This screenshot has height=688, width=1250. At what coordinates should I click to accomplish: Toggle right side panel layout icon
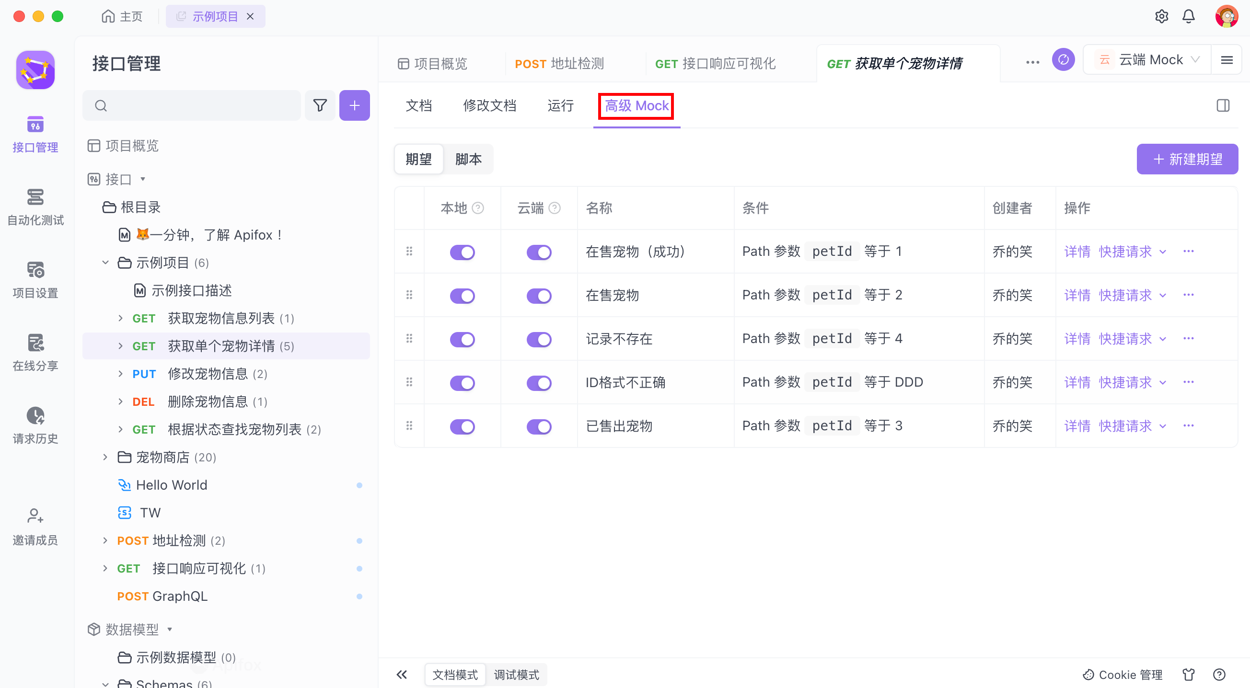click(1223, 105)
